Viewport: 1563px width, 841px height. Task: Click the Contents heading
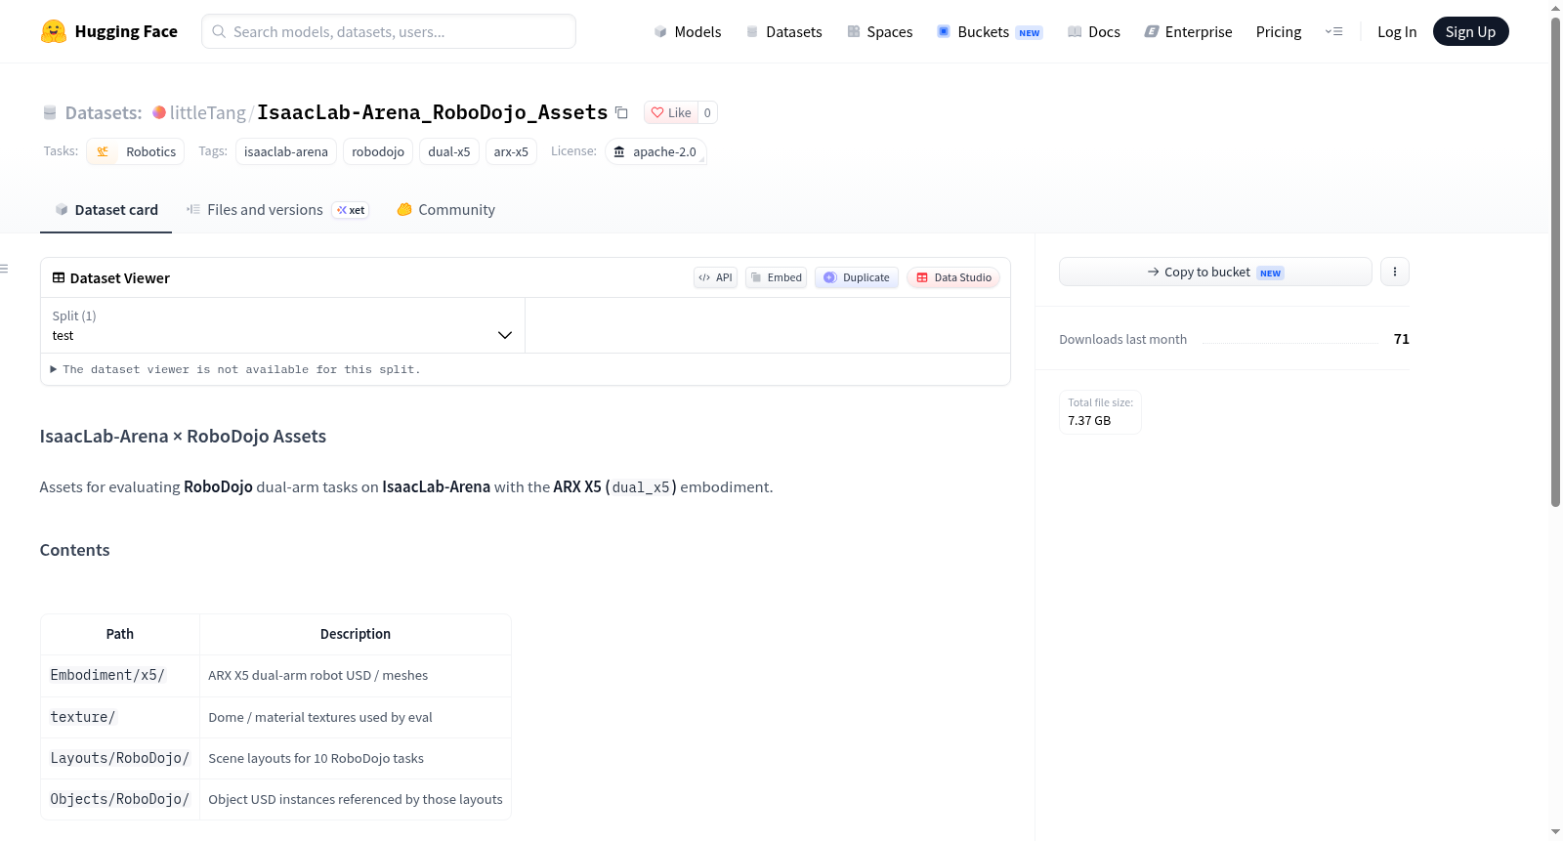tap(75, 550)
